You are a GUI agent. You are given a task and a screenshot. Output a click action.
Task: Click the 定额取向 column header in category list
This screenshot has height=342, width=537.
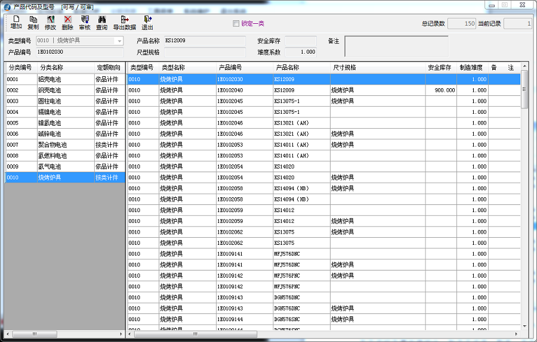point(109,68)
